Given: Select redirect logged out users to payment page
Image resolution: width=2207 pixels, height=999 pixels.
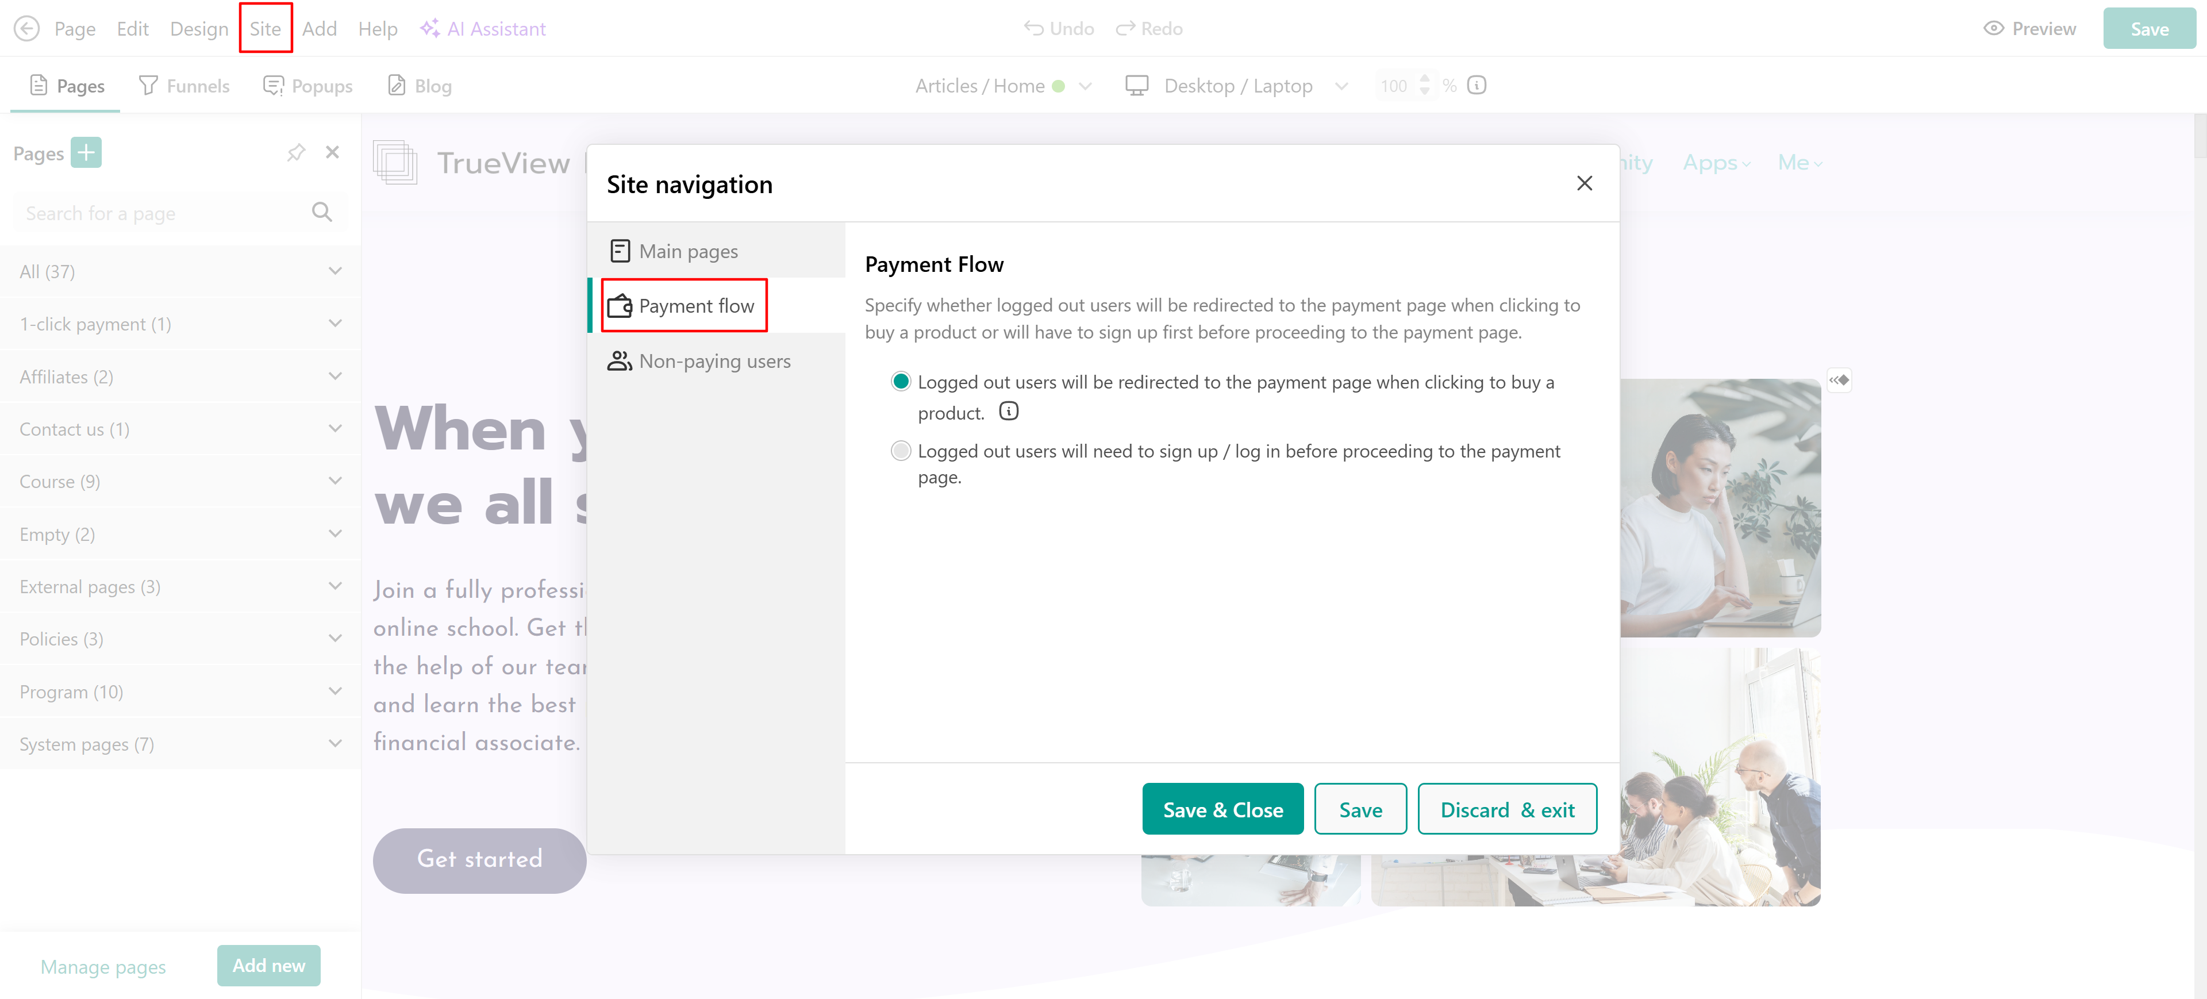Looking at the screenshot, I should pyautogui.click(x=901, y=381).
